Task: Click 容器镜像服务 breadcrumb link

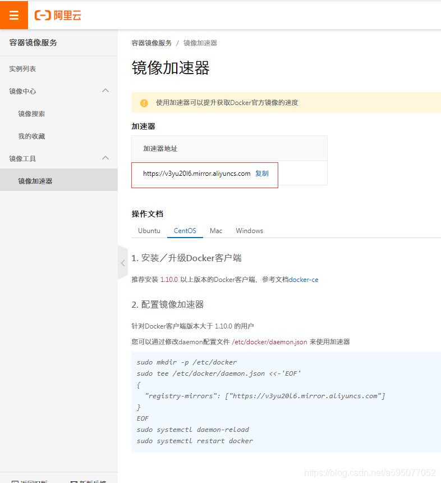Action: (x=151, y=43)
